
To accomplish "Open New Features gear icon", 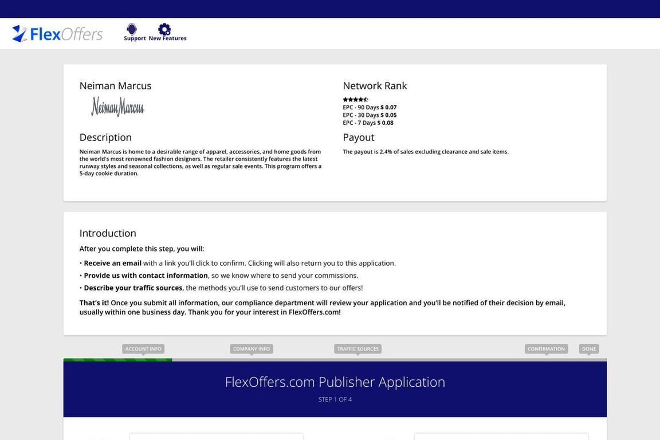I will (x=164, y=29).
